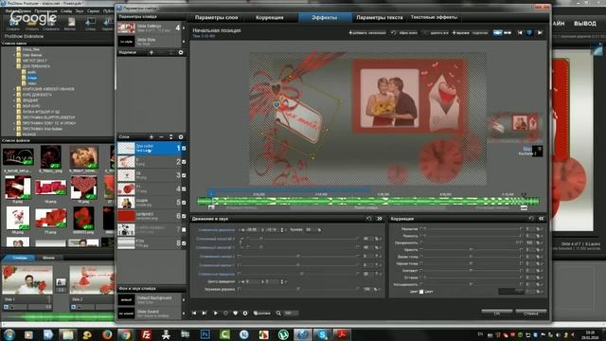Add a caption with the Captions plus icon
606x341 pixels.
tap(151, 52)
